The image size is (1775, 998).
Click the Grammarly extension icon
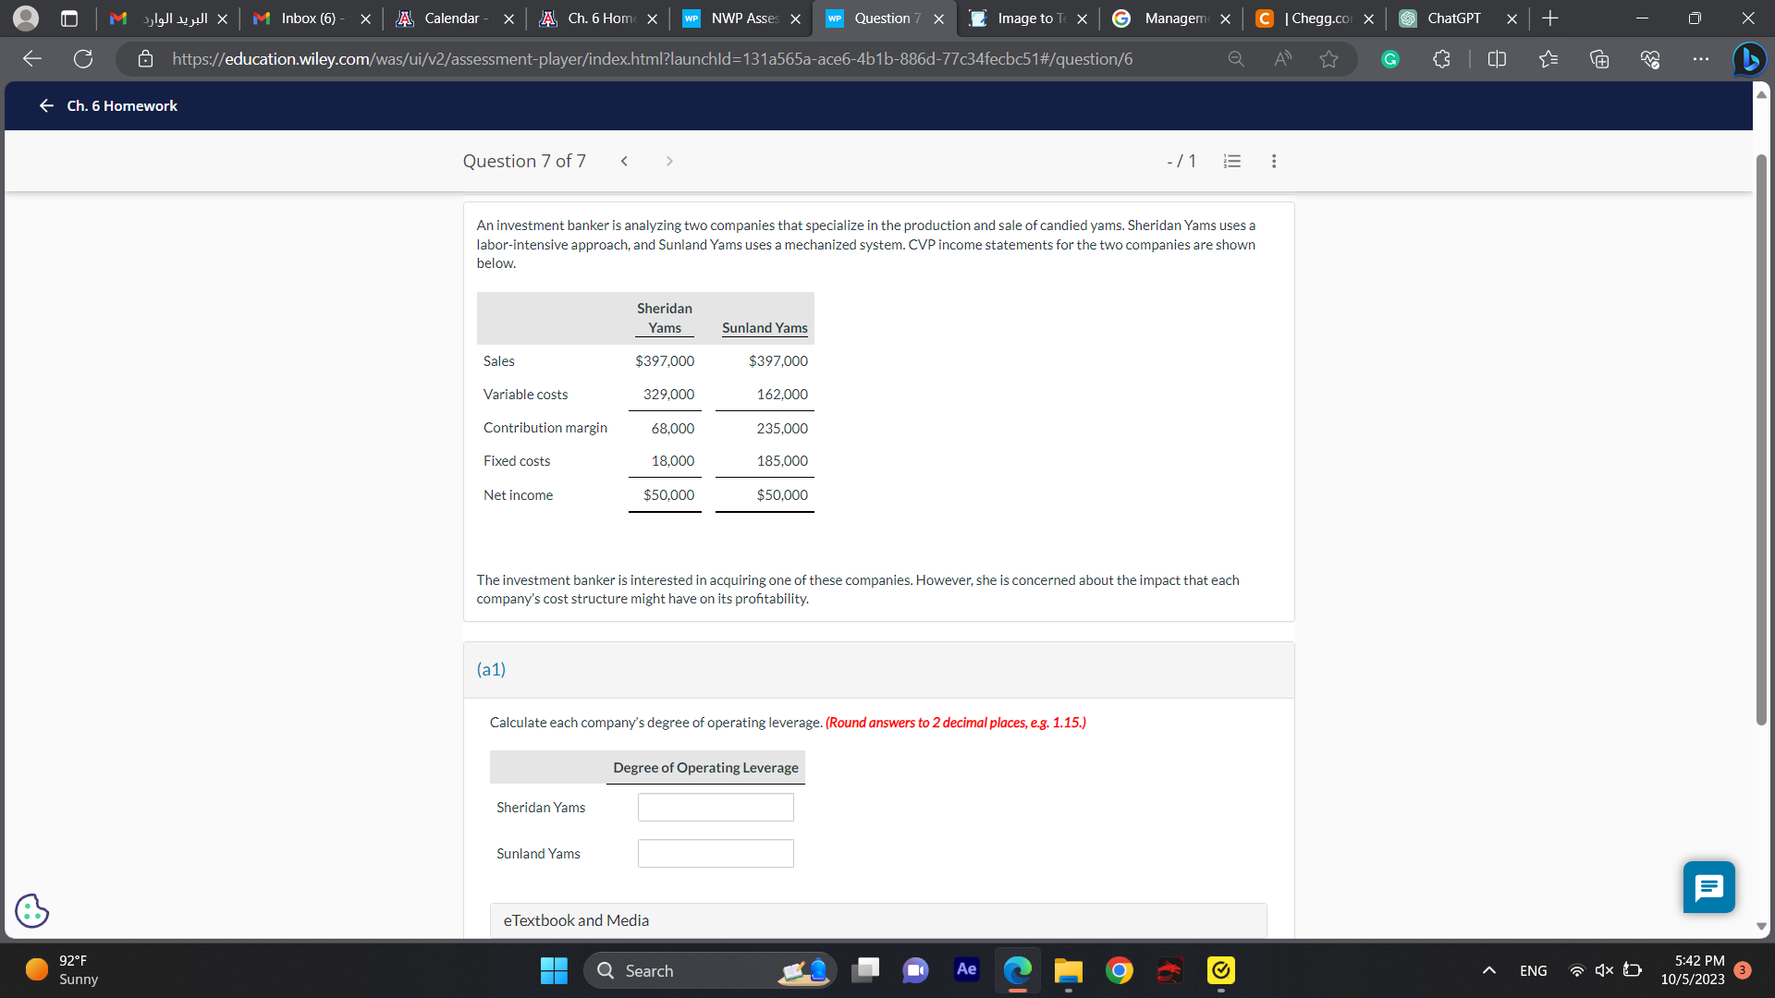tap(1389, 59)
